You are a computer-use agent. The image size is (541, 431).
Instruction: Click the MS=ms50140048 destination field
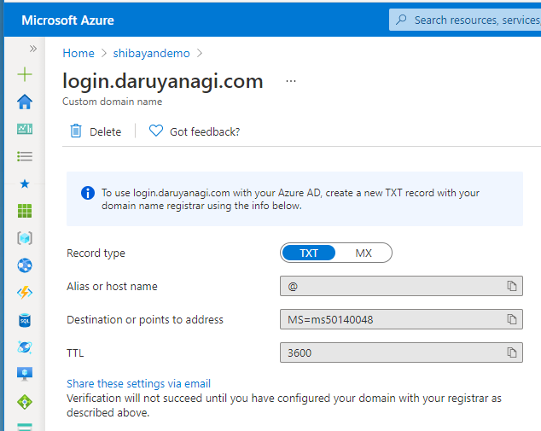(401, 319)
